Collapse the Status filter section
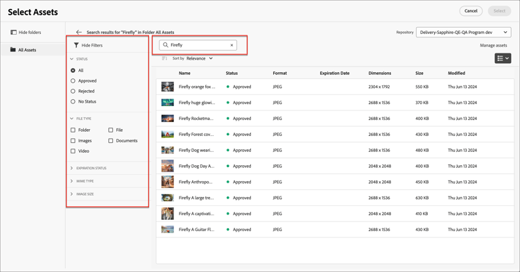Screen dimensions: 520x272 (x=78, y=59)
